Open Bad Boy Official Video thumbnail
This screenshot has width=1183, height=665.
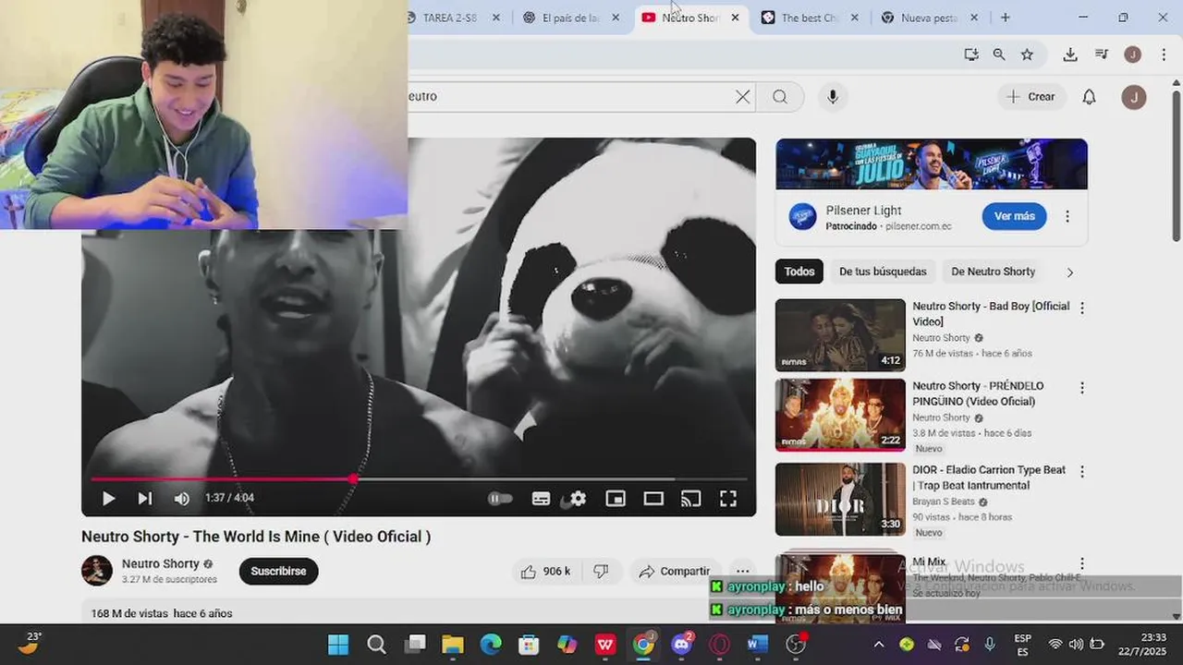tap(840, 334)
